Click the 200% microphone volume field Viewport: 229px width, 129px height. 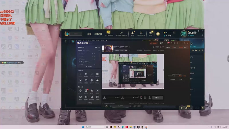(x=118, y=97)
